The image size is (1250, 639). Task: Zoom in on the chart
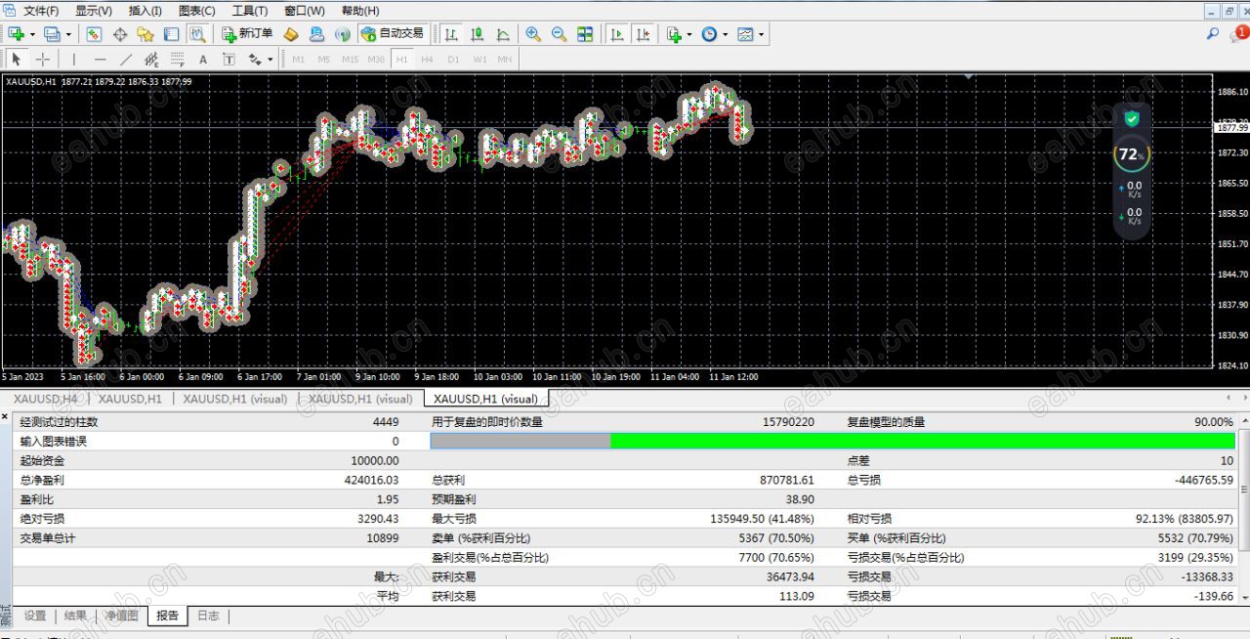[x=533, y=34]
